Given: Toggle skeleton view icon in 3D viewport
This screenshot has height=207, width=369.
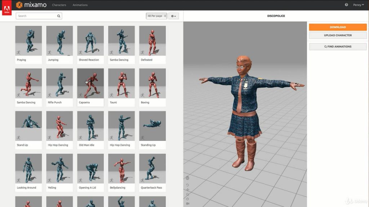Looking at the screenshot, I should 187,178.
